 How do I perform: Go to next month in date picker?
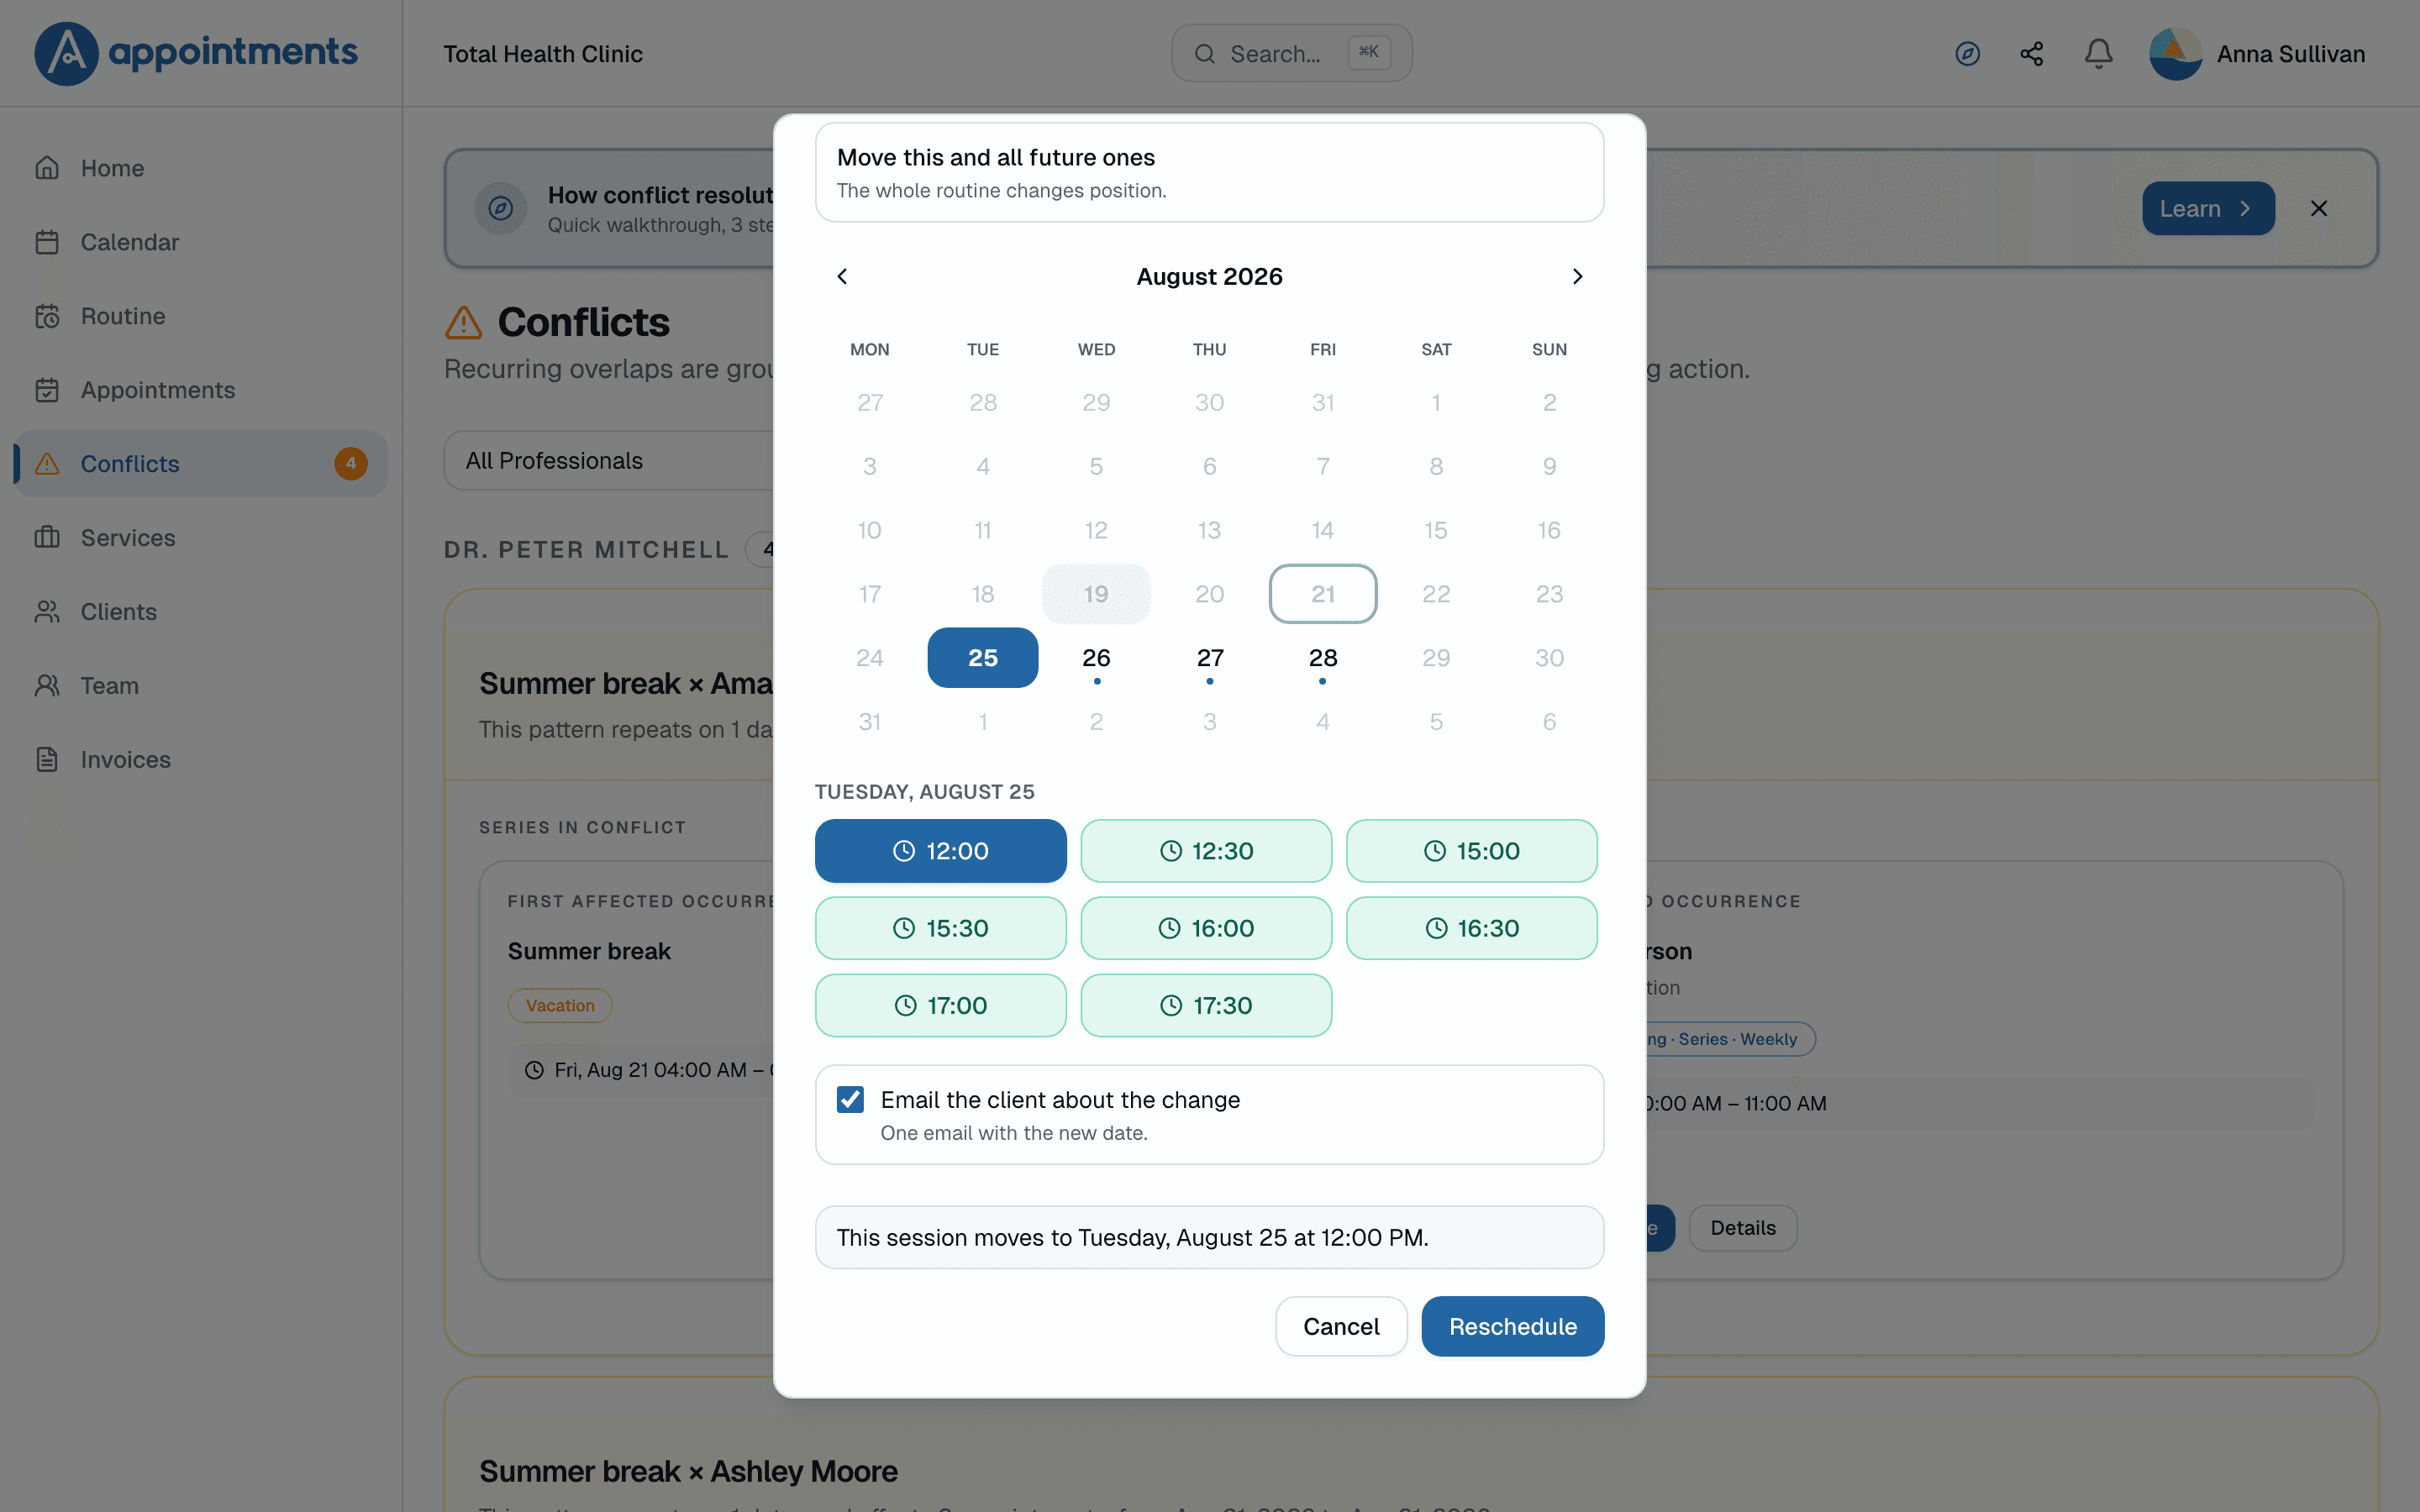point(1577,276)
